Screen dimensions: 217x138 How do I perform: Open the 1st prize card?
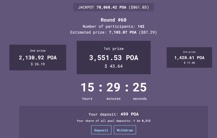(x=114, y=57)
